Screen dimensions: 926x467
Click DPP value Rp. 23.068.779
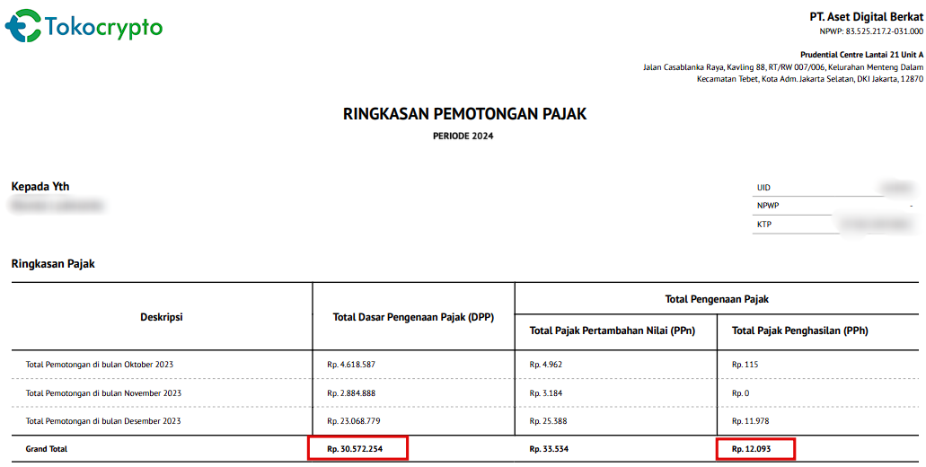tap(354, 421)
